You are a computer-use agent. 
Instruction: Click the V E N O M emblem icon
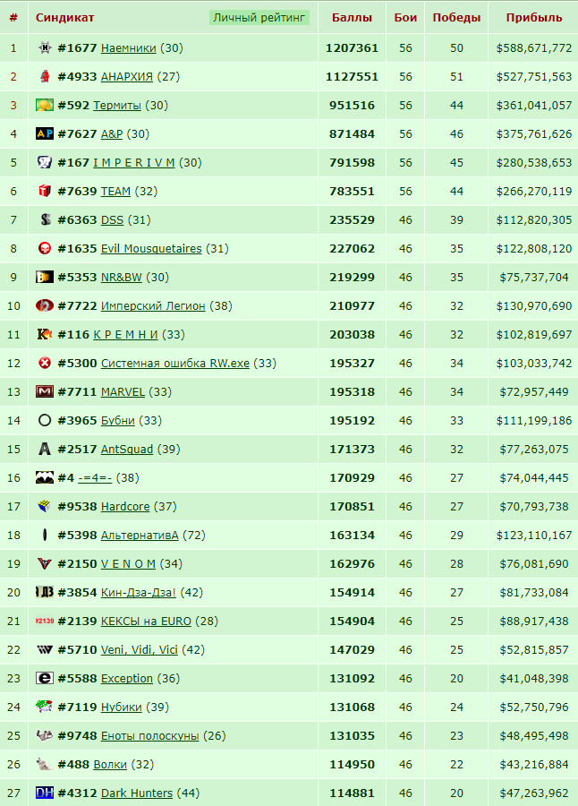tap(45, 564)
